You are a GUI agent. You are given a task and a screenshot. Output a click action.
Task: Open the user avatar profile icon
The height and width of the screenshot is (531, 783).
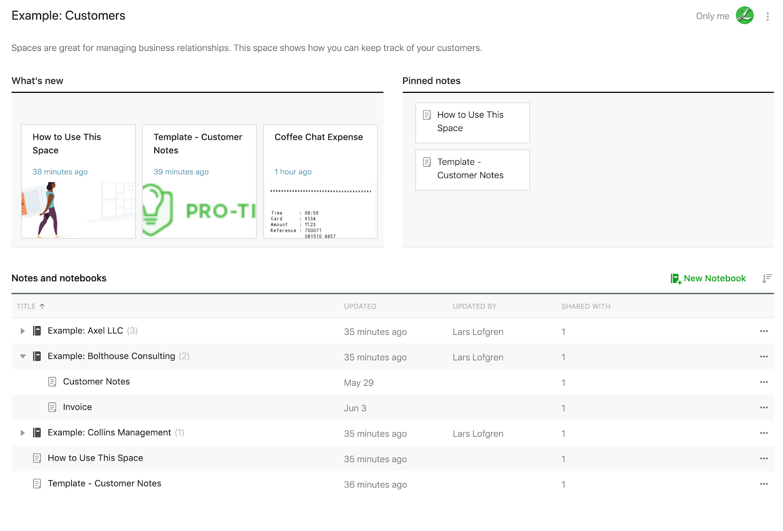pyautogui.click(x=744, y=16)
